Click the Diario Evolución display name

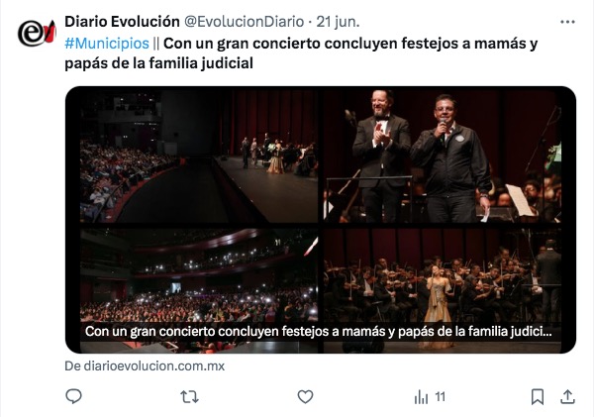click(122, 22)
